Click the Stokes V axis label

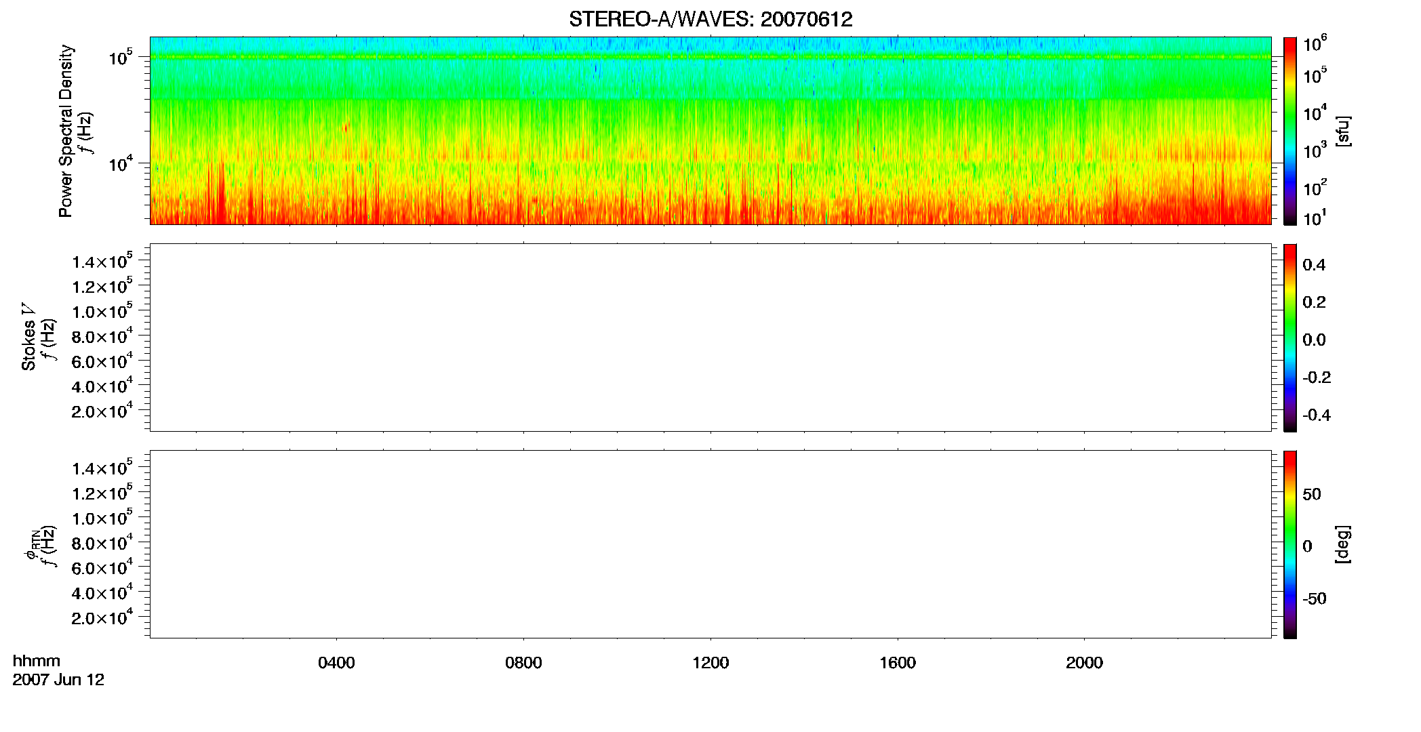pyautogui.click(x=28, y=338)
